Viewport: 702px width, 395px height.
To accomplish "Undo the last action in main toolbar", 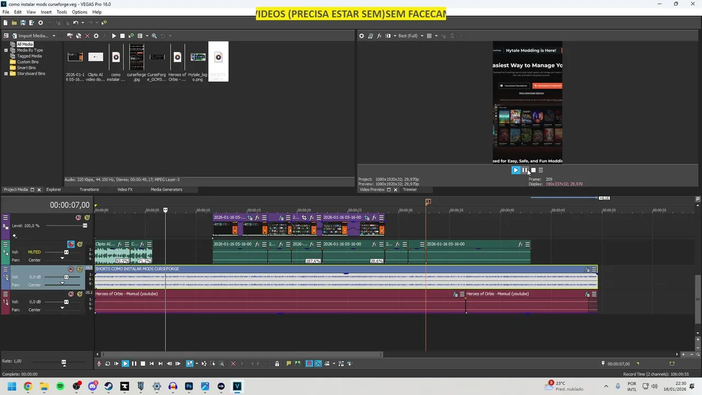I will tap(75, 22).
